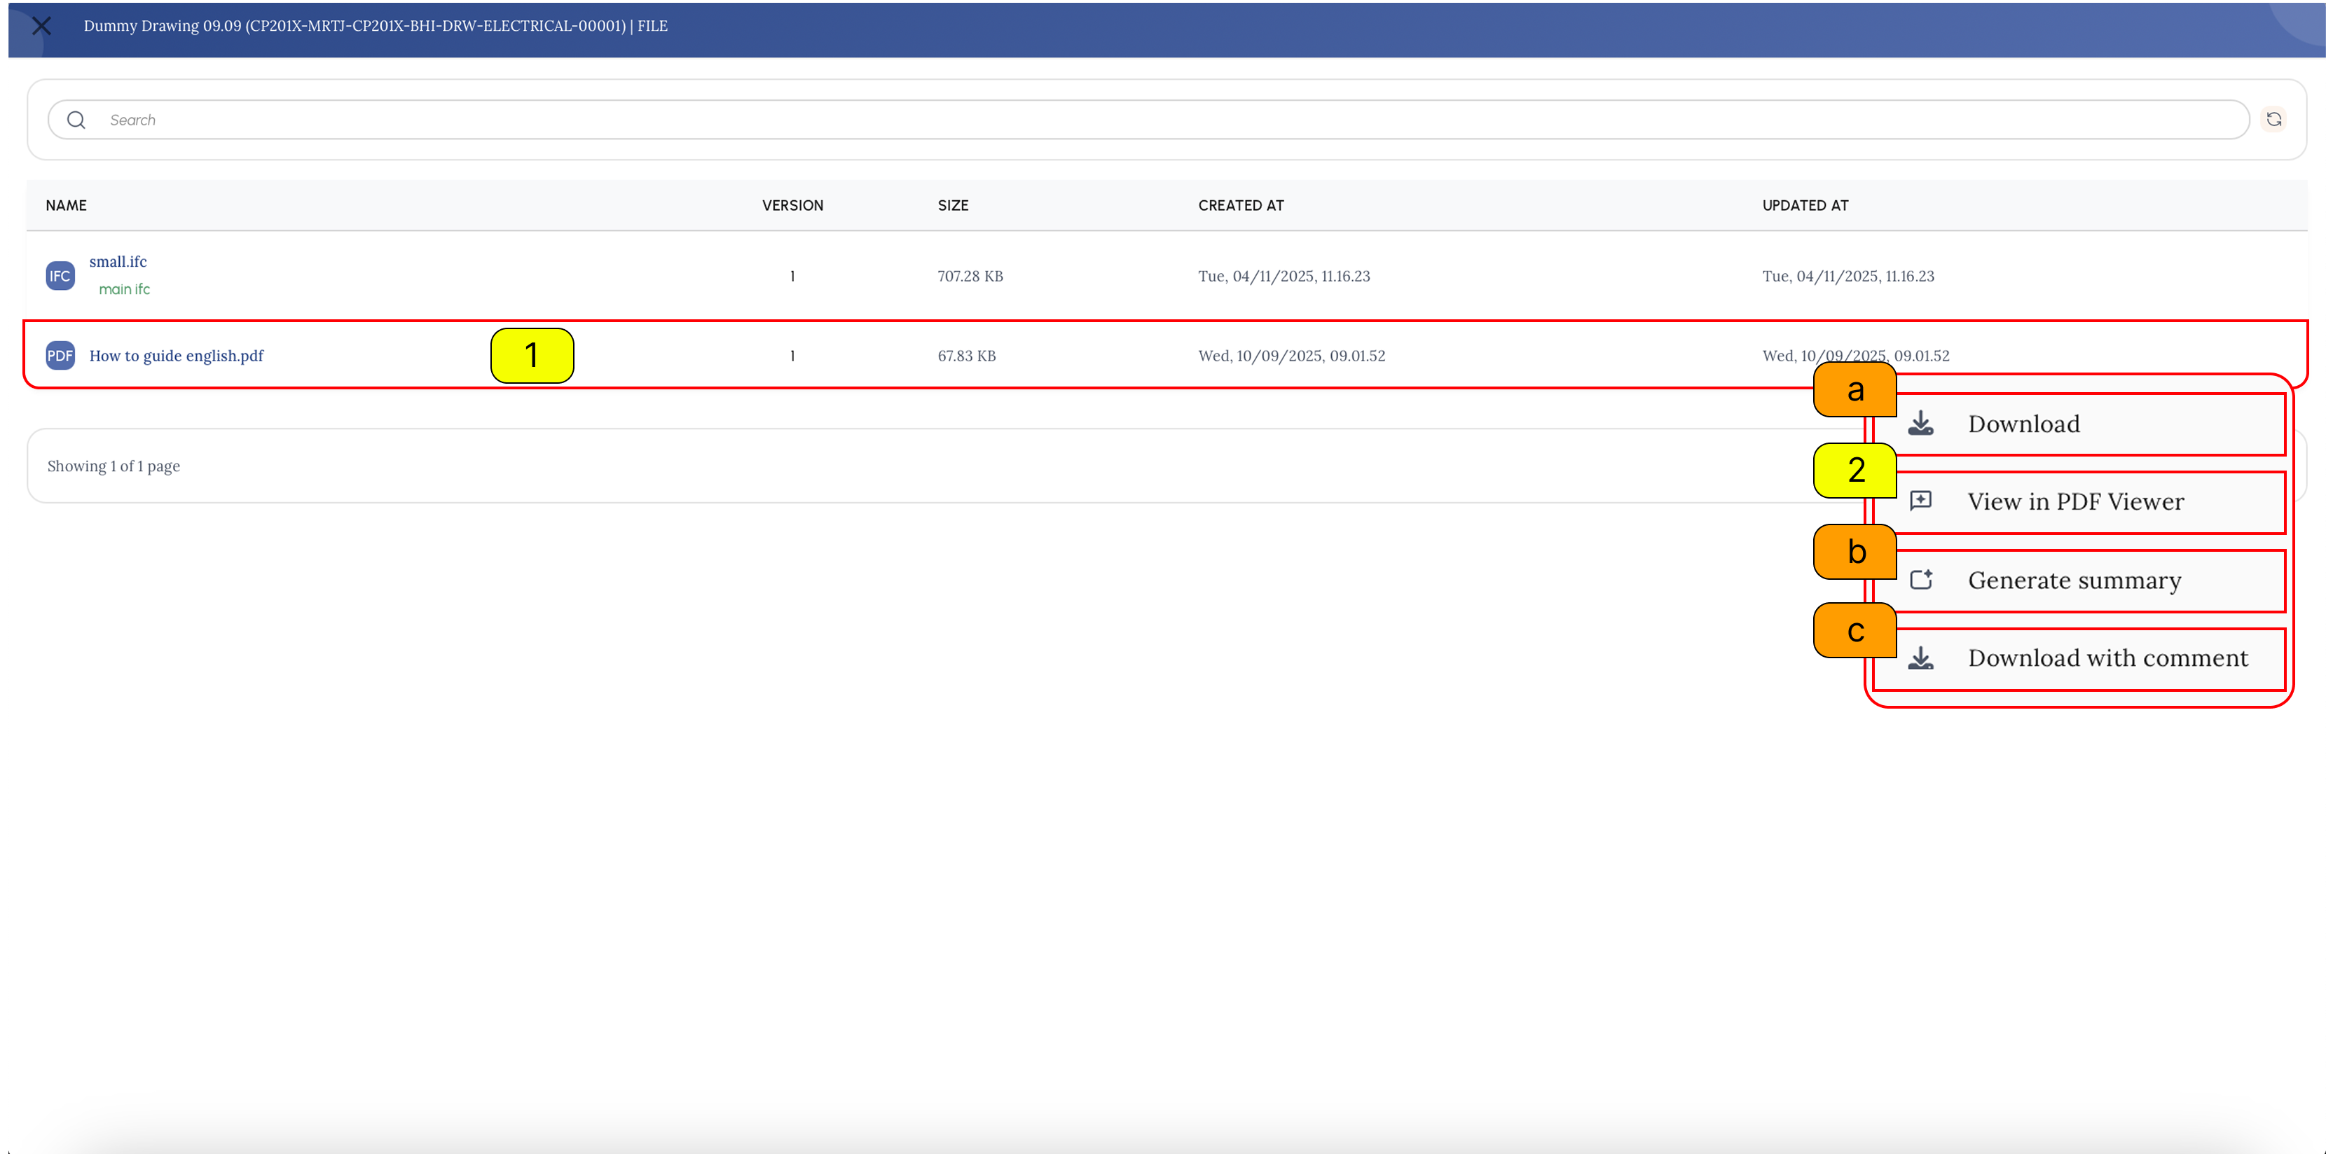Click the 707.28 KB size cell
2326x1154 pixels.
pyautogui.click(x=970, y=276)
